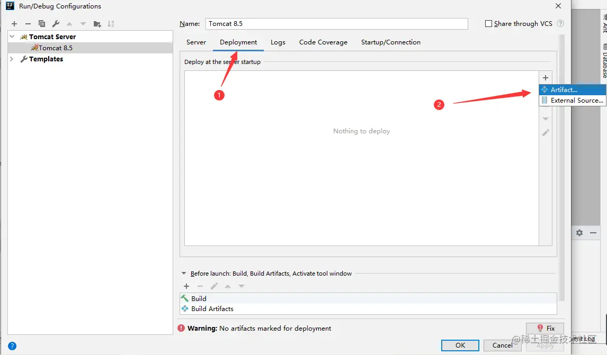Open help question mark at bottom left
Viewport: 607px width, 355px height.
click(12, 345)
